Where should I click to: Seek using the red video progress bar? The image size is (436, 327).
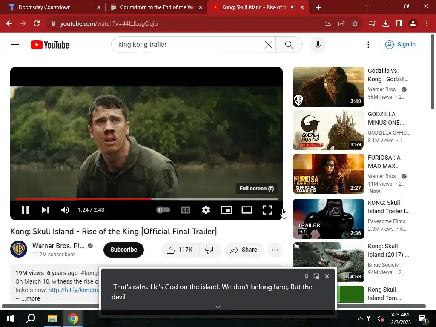pyautogui.click(x=146, y=199)
